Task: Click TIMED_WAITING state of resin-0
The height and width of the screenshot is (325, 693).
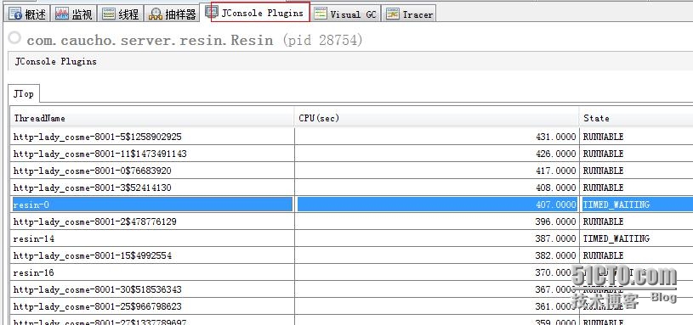Action: click(x=616, y=205)
